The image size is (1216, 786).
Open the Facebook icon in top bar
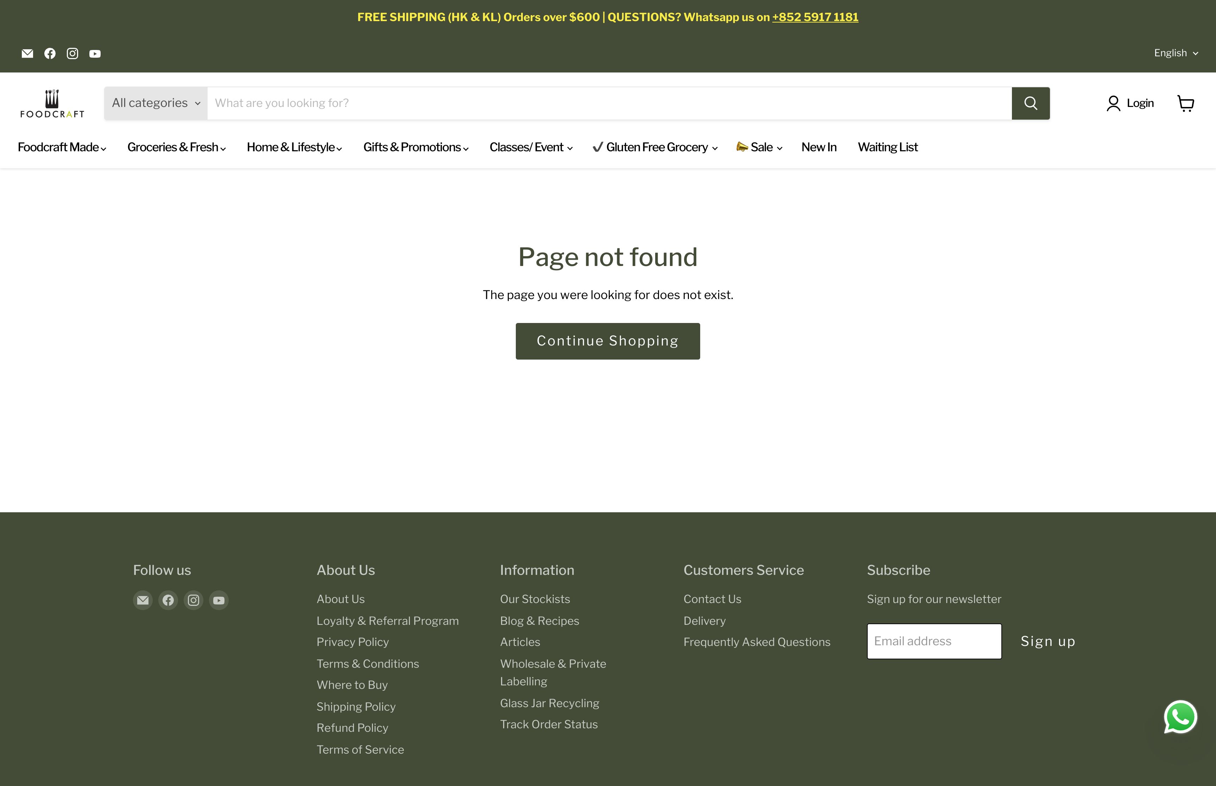(x=50, y=53)
